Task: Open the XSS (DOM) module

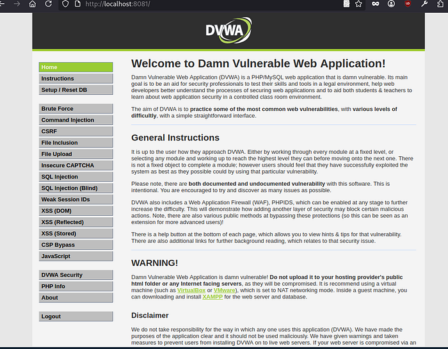Action: point(76,211)
